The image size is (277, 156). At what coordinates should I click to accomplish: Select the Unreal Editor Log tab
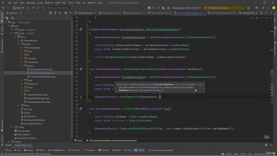(x=23, y=145)
